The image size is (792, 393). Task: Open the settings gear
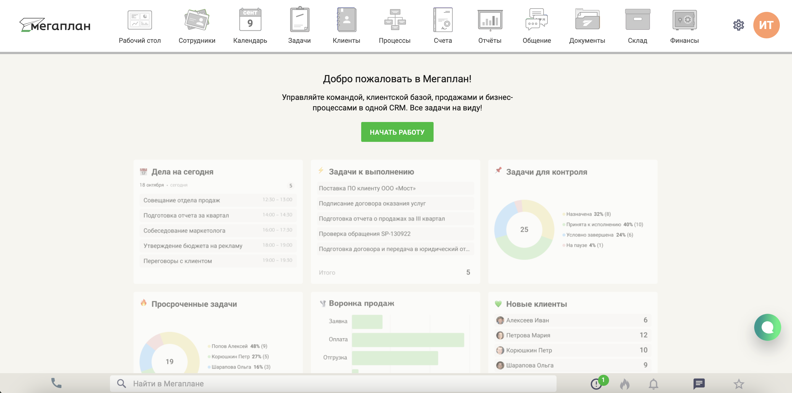coord(738,25)
